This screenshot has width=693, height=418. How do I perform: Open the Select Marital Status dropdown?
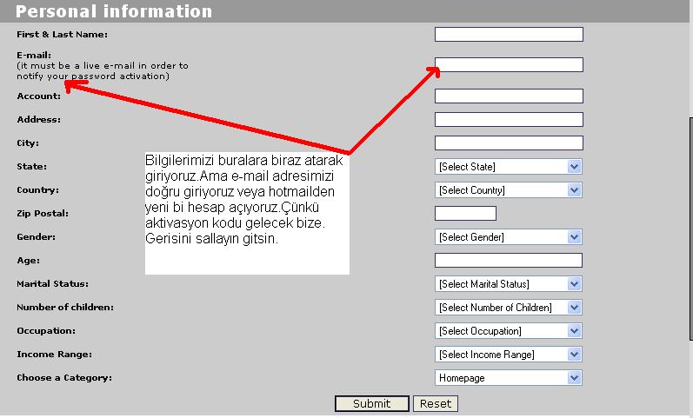click(x=509, y=283)
